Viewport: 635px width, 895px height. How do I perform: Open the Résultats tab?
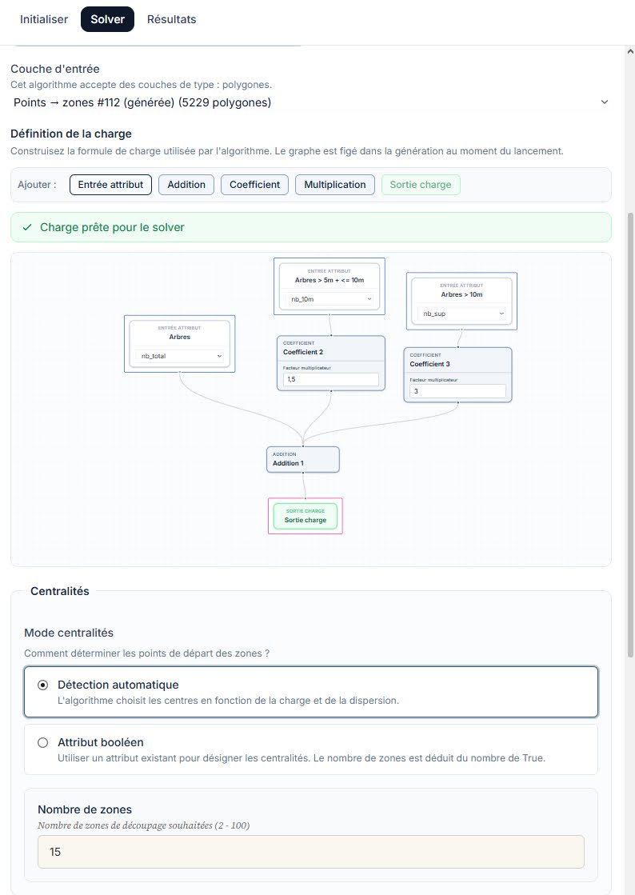point(171,19)
